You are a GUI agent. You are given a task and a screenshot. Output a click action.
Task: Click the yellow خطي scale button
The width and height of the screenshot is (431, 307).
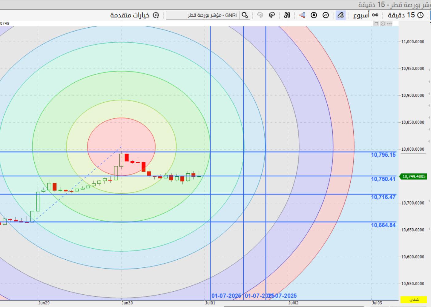point(414,300)
